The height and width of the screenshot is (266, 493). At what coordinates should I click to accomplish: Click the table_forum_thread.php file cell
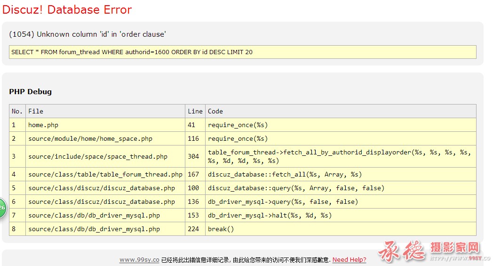(105, 174)
